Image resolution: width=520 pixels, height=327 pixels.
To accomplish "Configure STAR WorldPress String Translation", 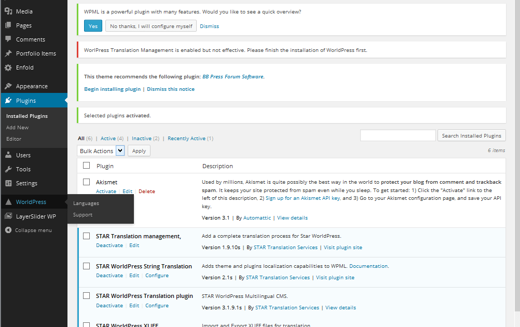I will click(x=157, y=276).
